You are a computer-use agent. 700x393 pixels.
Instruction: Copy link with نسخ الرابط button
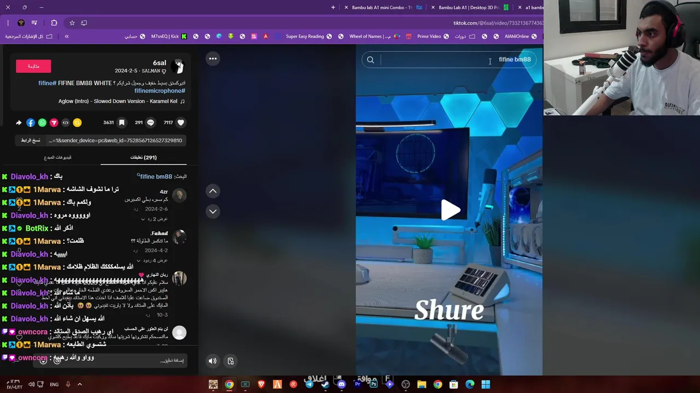point(31,140)
